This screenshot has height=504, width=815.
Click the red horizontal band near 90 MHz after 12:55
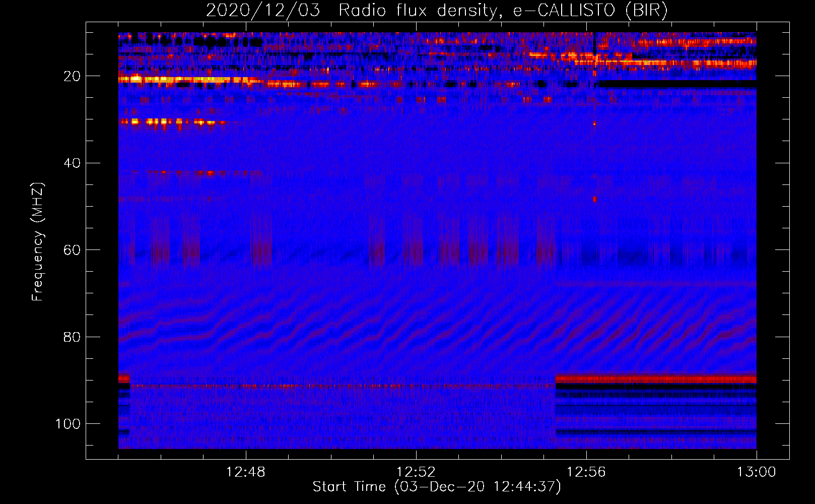pyautogui.click(x=656, y=379)
